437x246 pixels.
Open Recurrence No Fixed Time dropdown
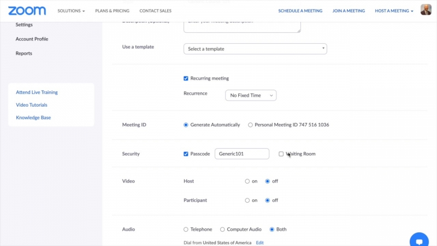[x=251, y=96]
